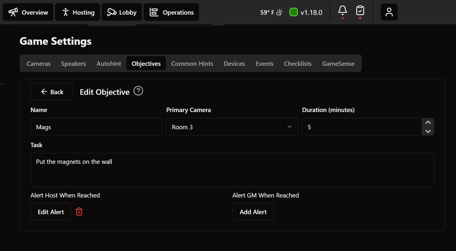The width and height of the screenshot is (456, 251).
Task: Click Add Alert for GM
Action: (x=253, y=212)
